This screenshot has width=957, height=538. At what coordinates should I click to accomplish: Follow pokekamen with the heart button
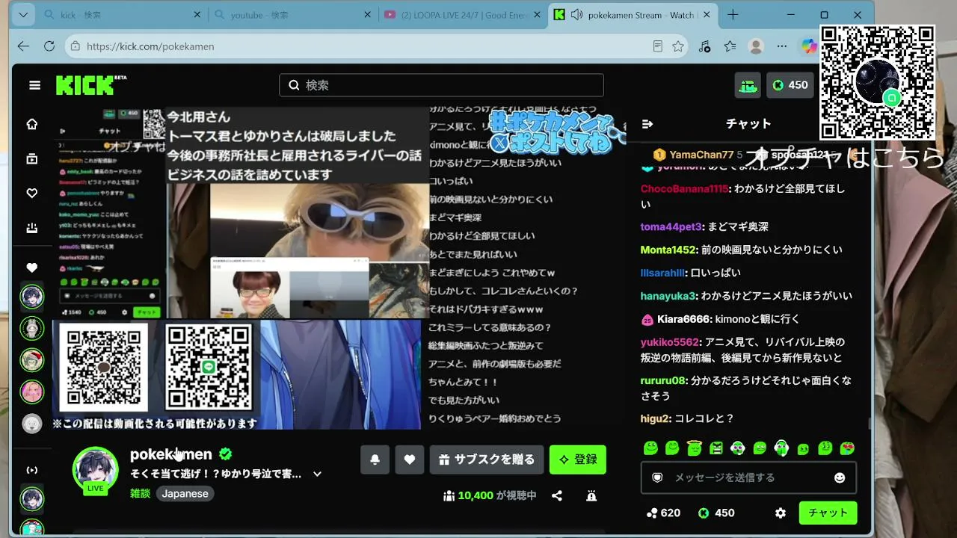point(409,460)
